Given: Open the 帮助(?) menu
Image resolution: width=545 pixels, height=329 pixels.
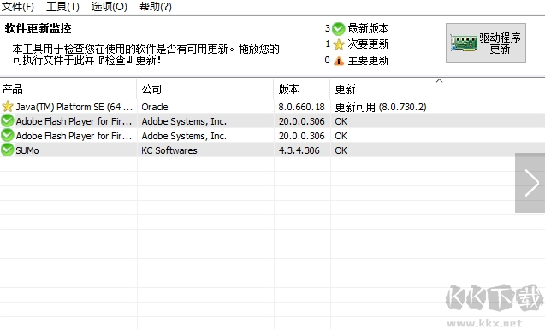Looking at the screenshot, I should click(156, 7).
